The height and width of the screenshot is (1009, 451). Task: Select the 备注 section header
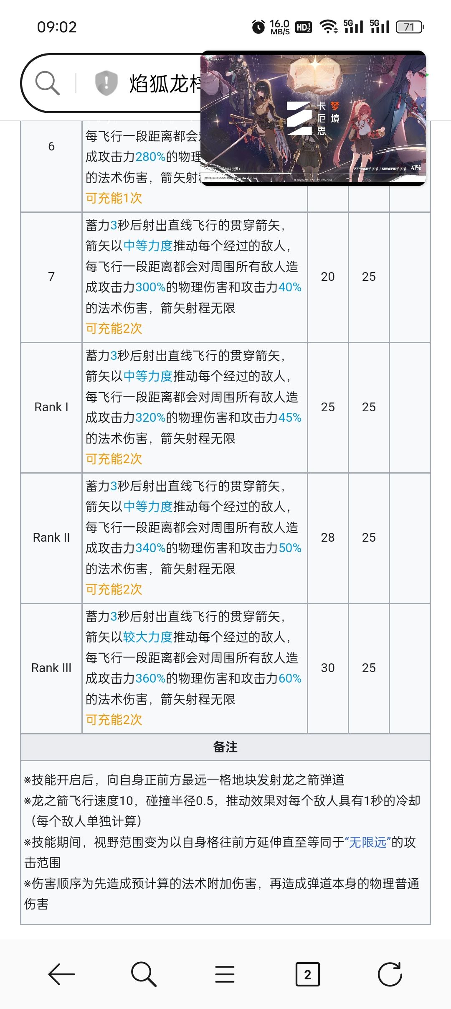coord(225,747)
